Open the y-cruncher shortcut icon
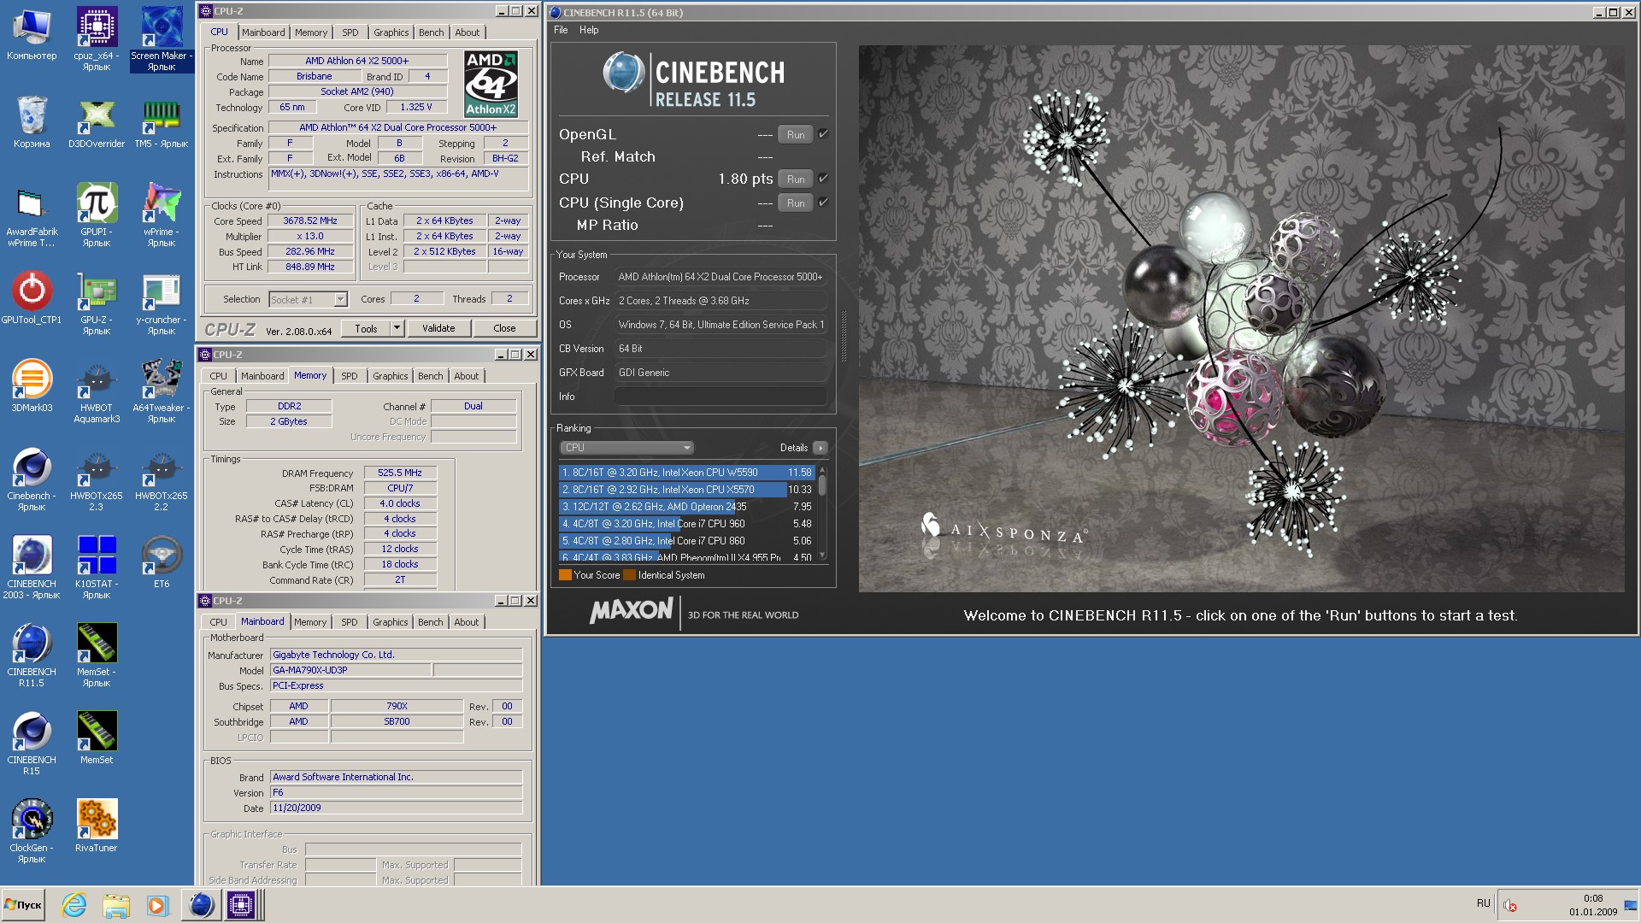This screenshot has height=923, width=1641. [162, 303]
